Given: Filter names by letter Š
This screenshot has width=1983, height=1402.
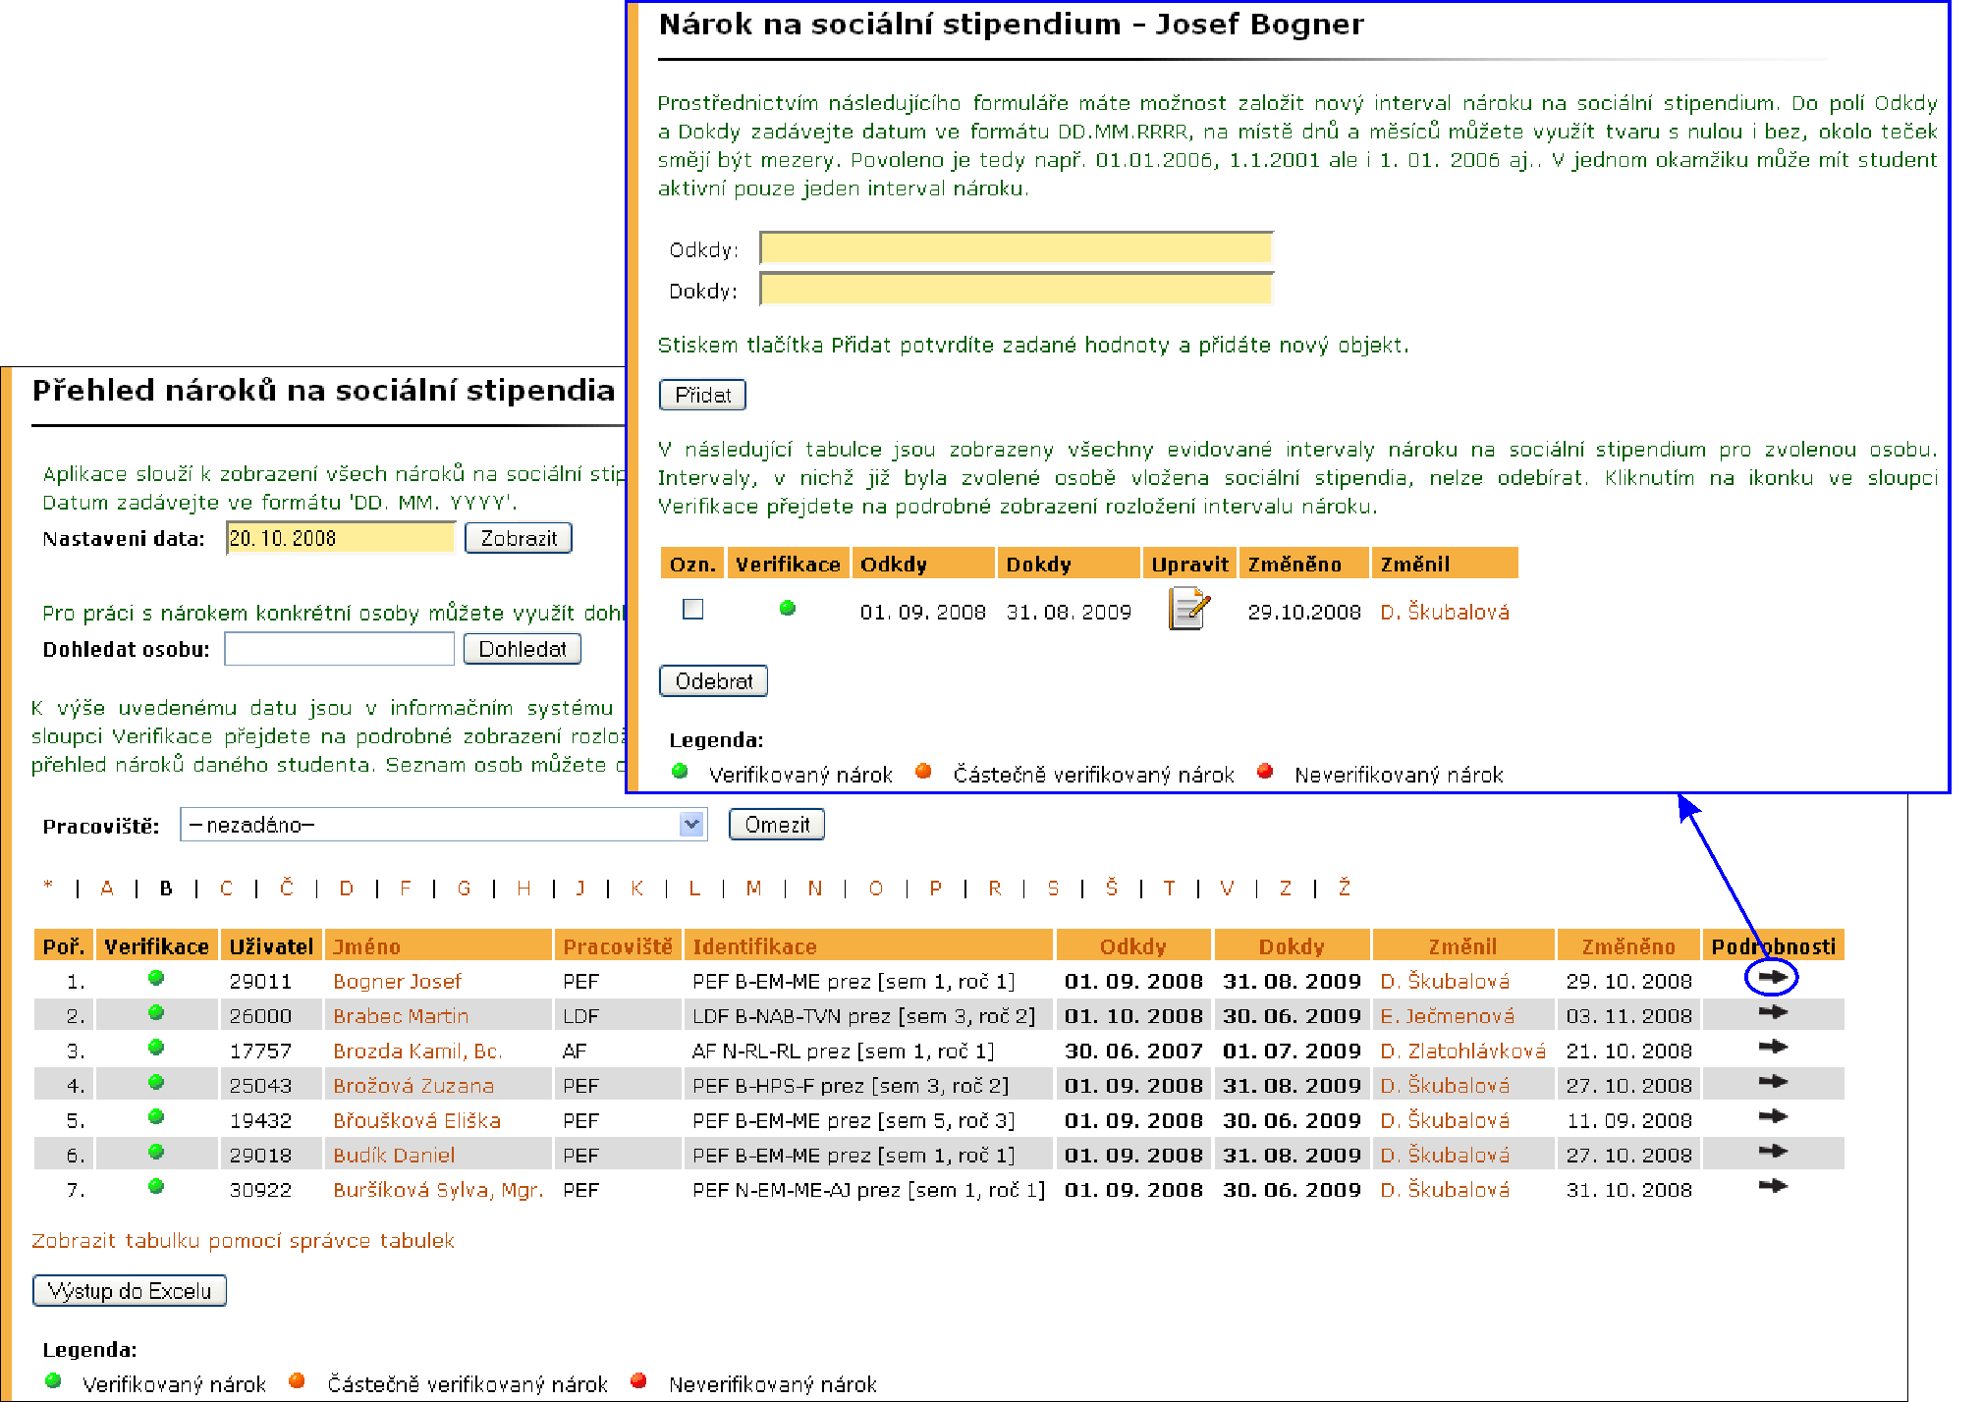Looking at the screenshot, I should coord(1111,889).
